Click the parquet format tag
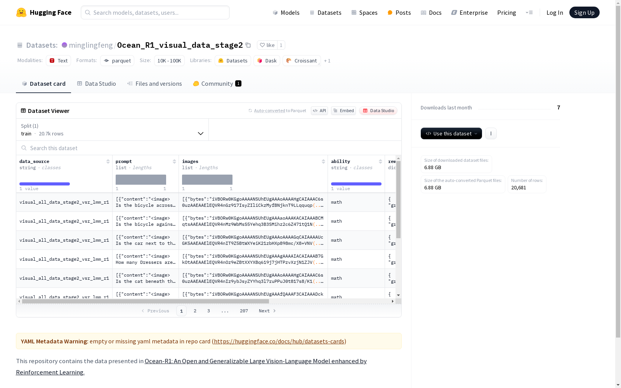This screenshot has width=621, height=388. click(117, 61)
